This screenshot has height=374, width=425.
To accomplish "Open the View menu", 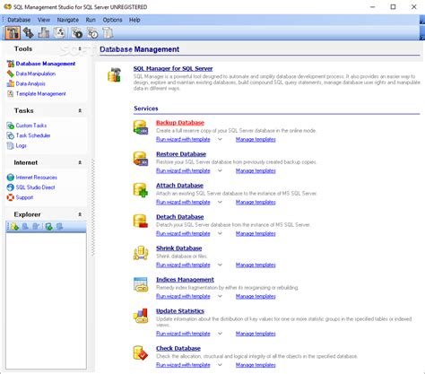I will point(44,20).
